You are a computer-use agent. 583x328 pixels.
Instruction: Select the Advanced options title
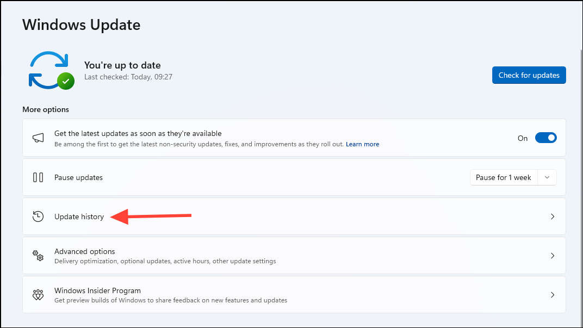[84, 251]
